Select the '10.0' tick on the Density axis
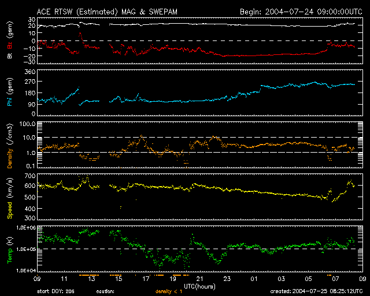The width and height of the screenshot is (370, 296). pos(29,138)
